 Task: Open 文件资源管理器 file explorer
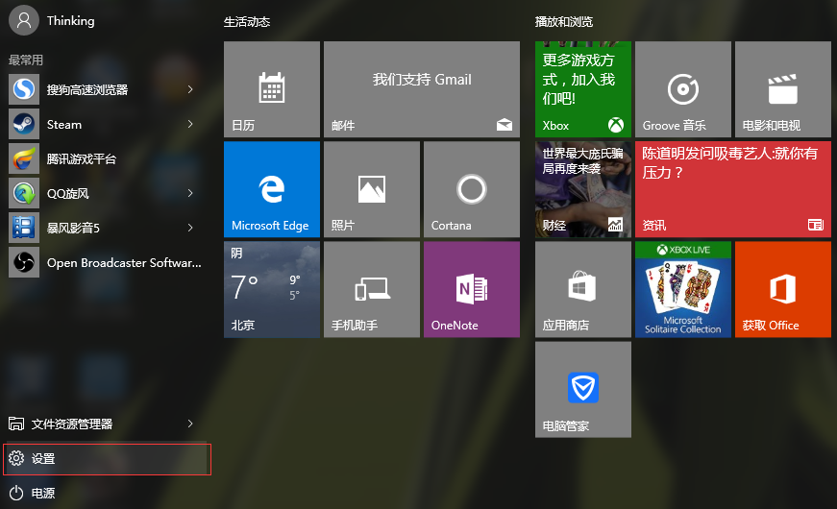point(105,424)
